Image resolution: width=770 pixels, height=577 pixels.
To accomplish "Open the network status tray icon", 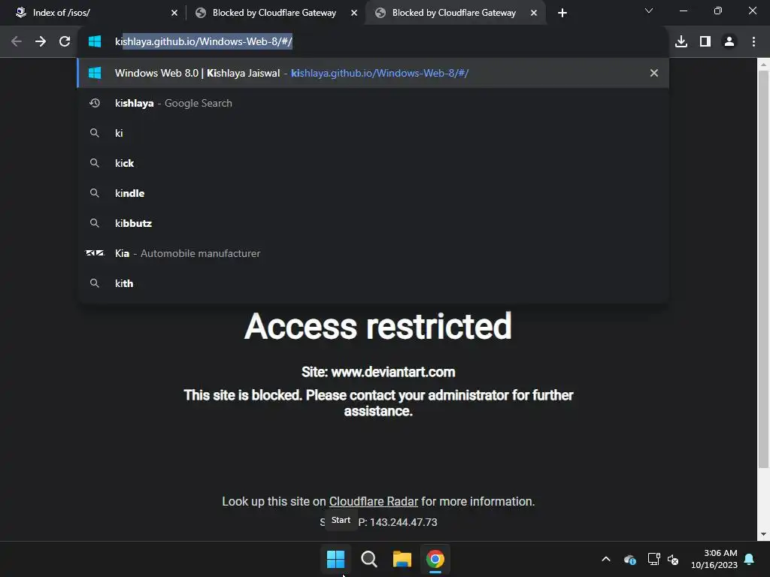I will (x=653, y=559).
